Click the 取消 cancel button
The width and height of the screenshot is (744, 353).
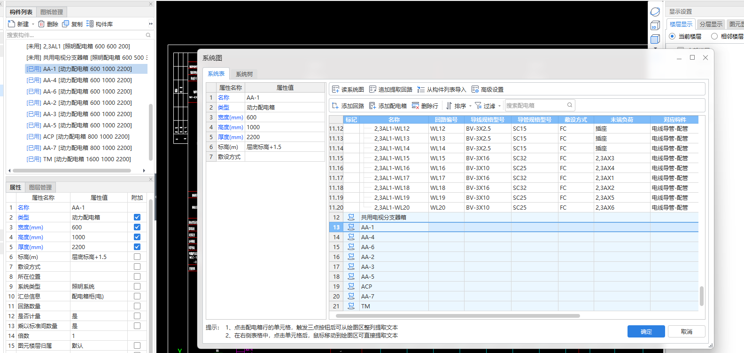pos(687,331)
